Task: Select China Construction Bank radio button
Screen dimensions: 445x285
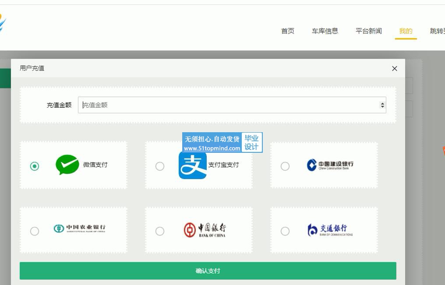Action: click(x=285, y=166)
